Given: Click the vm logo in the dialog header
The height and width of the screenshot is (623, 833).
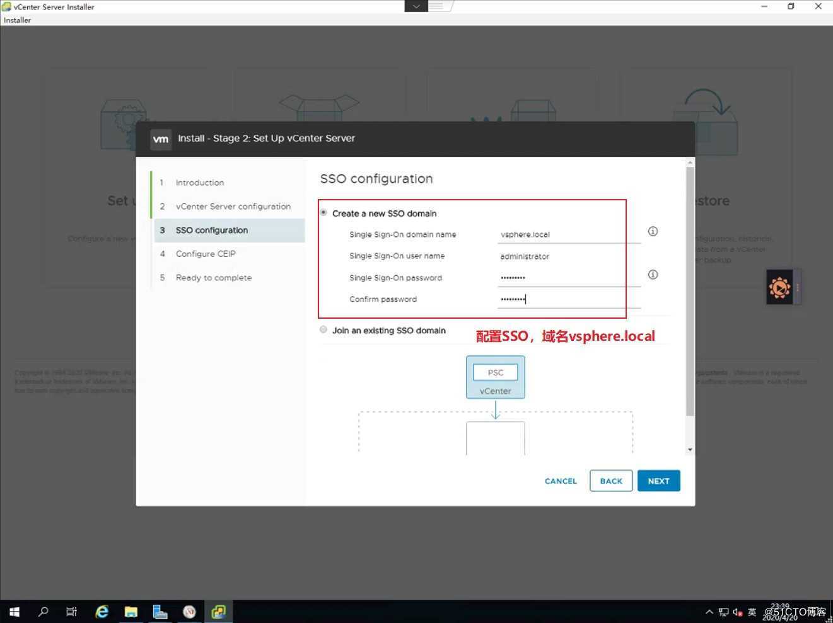Looking at the screenshot, I should click(161, 139).
